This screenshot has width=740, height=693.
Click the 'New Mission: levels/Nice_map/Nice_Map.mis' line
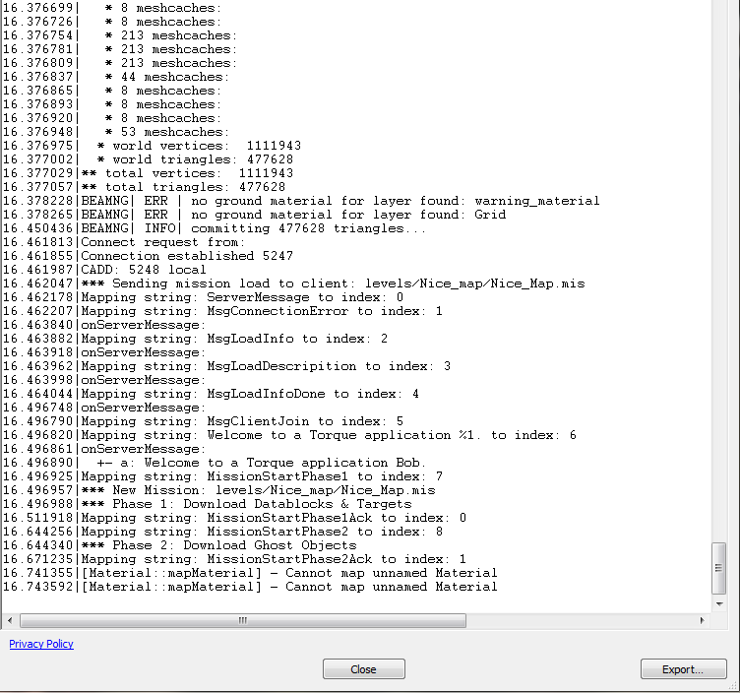[x=219, y=490]
